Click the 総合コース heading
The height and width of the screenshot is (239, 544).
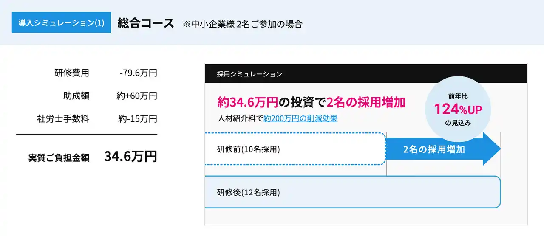[x=146, y=23]
